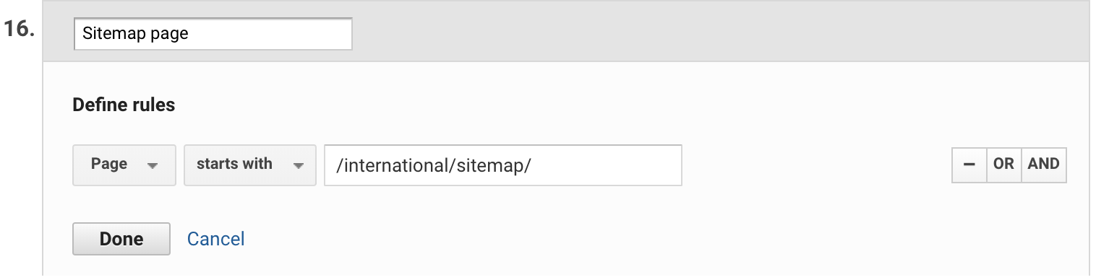The height and width of the screenshot is (280, 1096).
Task: Click the "starts with" text in the operator selector
Action: [x=234, y=164]
